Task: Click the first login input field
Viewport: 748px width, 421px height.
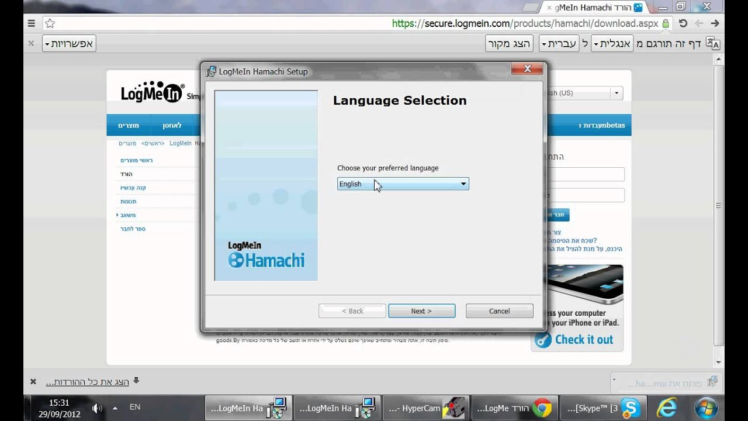Action: (586, 174)
